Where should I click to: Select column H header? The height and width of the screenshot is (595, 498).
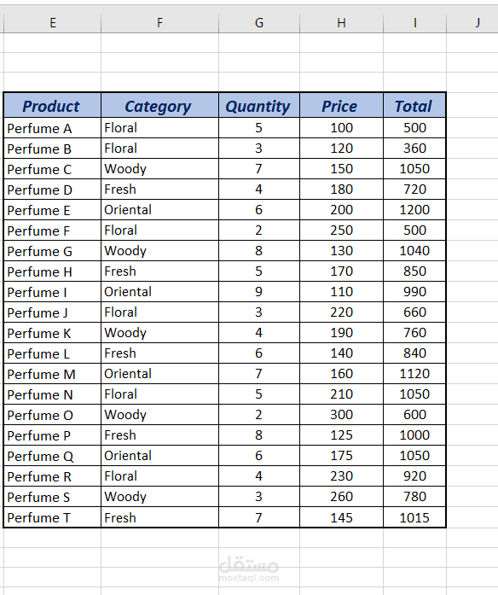pos(341,23)
